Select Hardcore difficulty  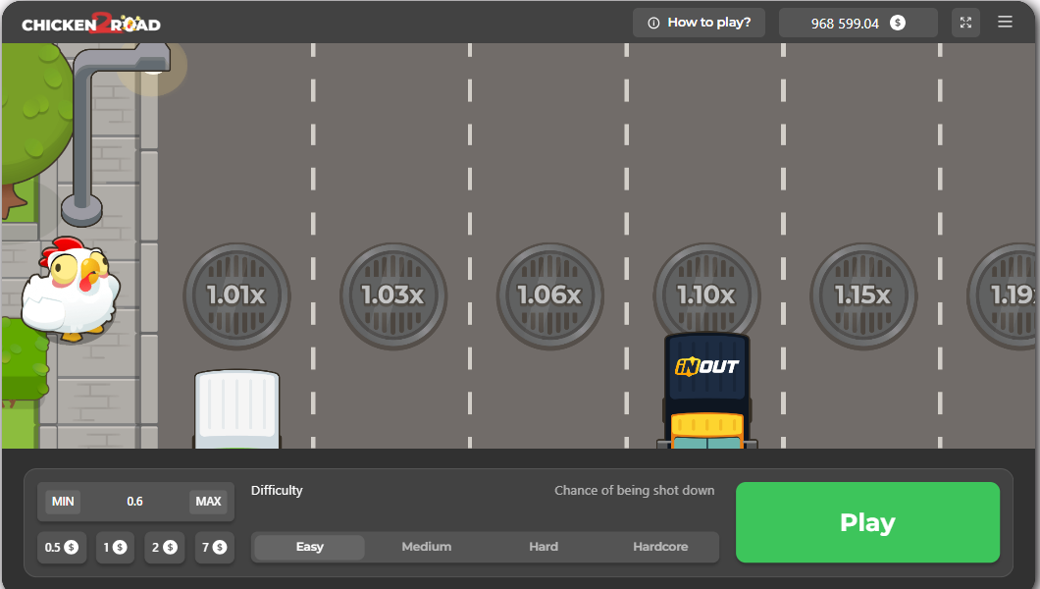pyautogui.click(x=660, y=547)
